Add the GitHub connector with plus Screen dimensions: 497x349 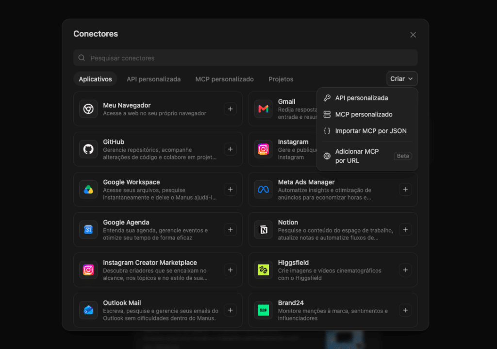tap(231, 149)
